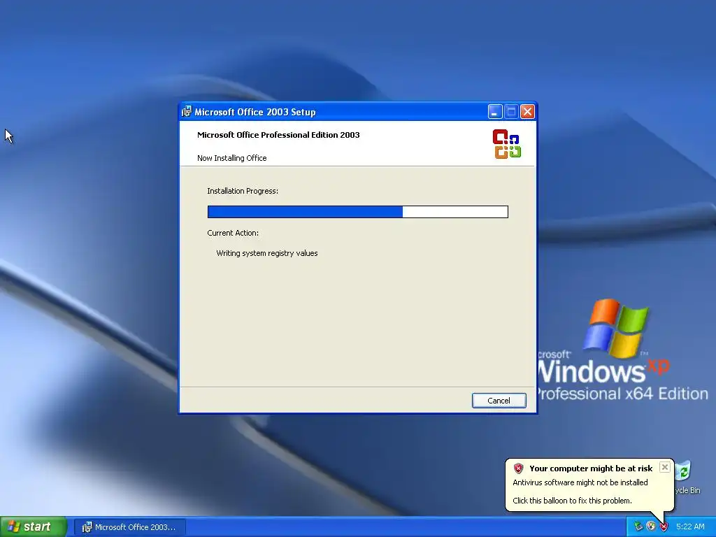Click the setup icon in the title bar
Image resolution: width=716 pixels, height=537 pixels.
click(x=186, y=111)
